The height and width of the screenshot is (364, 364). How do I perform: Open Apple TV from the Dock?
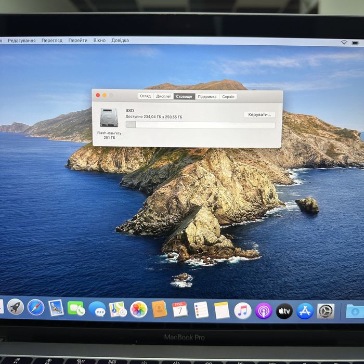[x=284, y=311]
